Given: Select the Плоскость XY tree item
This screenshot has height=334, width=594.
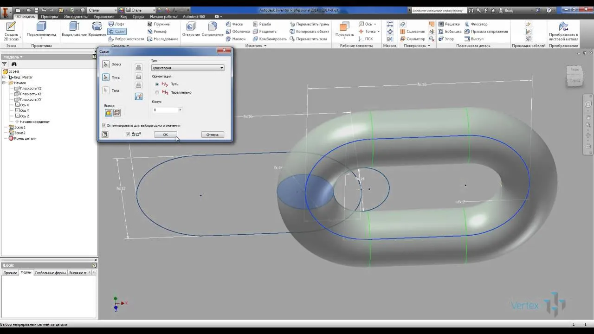Looking at the screenshot, I should [28, 99].
